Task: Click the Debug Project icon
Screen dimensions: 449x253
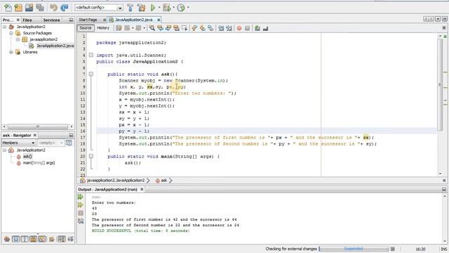Action: click(x=166, y=8)
